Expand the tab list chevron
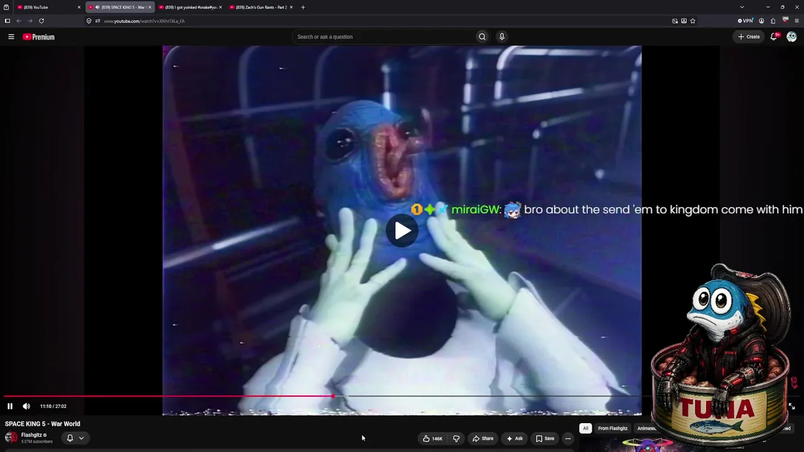Image resolution: width=804 pixels, height=452 pixels. 742,8
